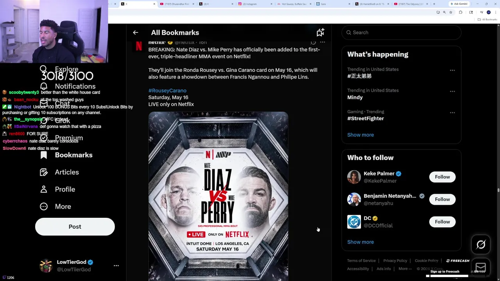Click the Chrome profile avatar icon

[488, 12]
